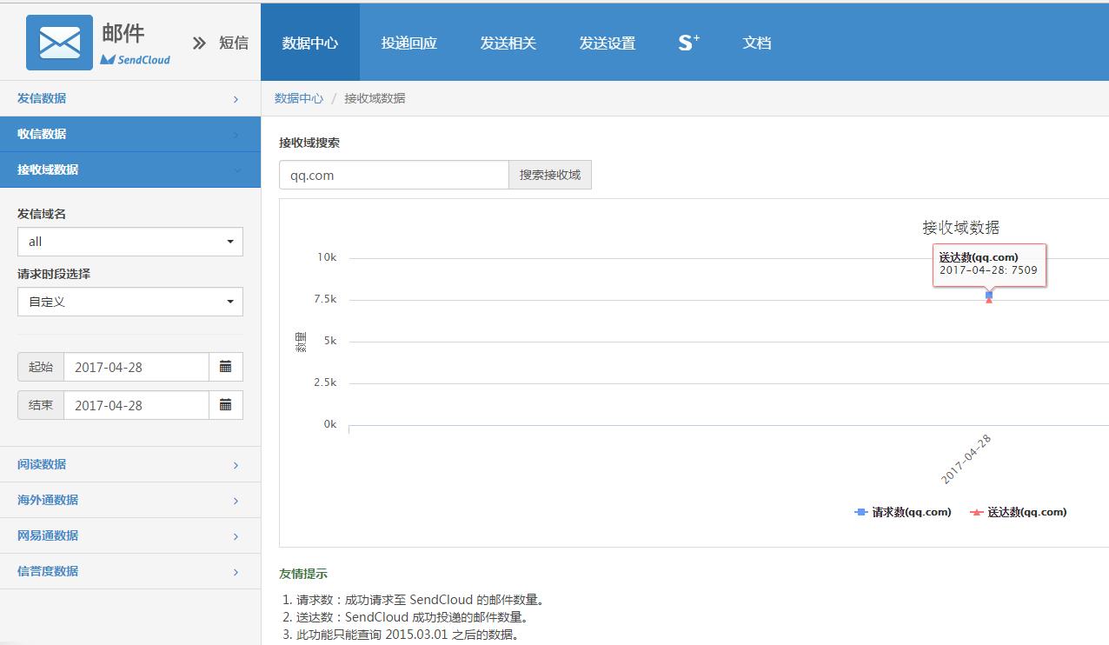
Task: Open the 发信域名 dropdown showing all
Action: (x=129, y=241)
